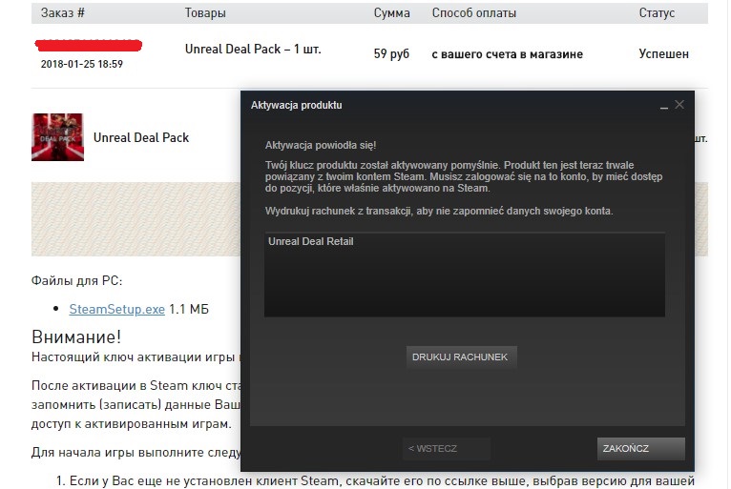
Task: Click the '59 руб' amount cell
Action: point(391,54)
